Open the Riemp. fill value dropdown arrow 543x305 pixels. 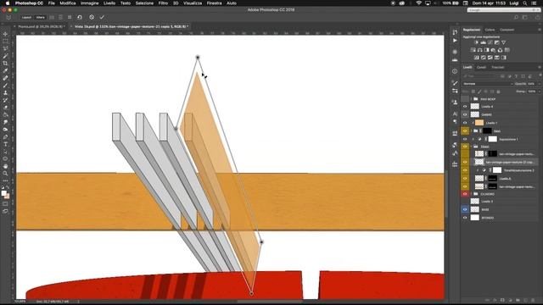click(539, 91)
